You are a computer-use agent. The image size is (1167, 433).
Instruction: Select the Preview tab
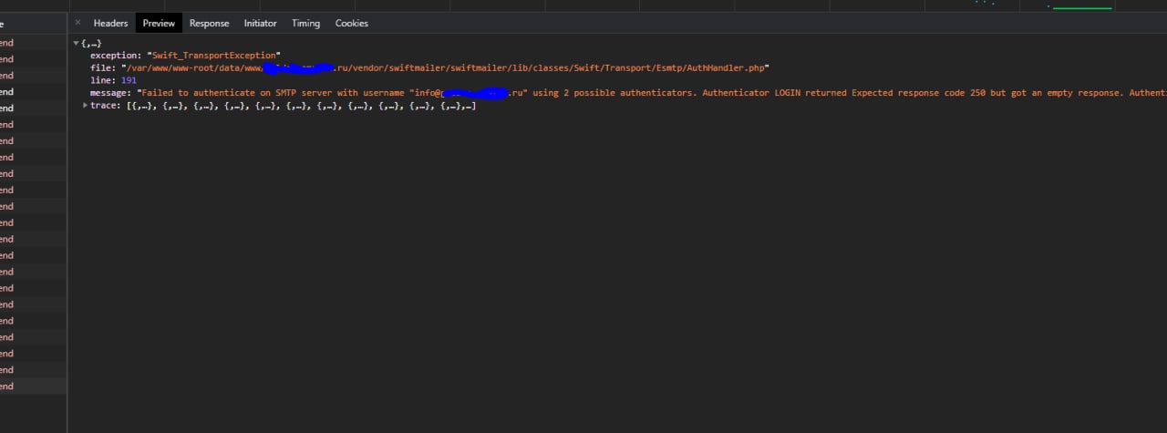pyautogui.click(x=159, y=23)
